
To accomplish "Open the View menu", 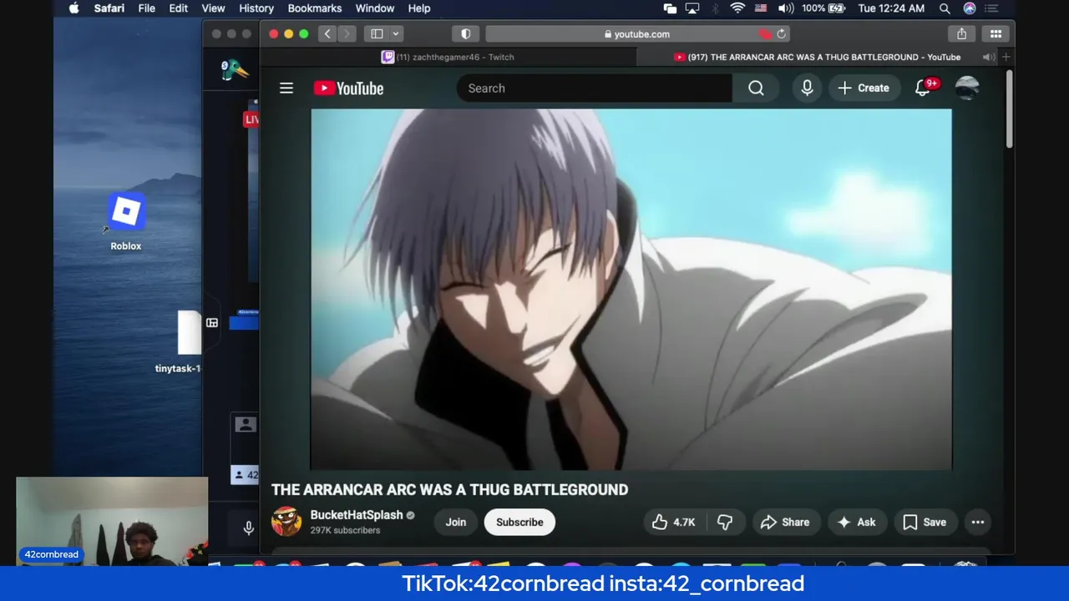I will (x=213, y=8).
